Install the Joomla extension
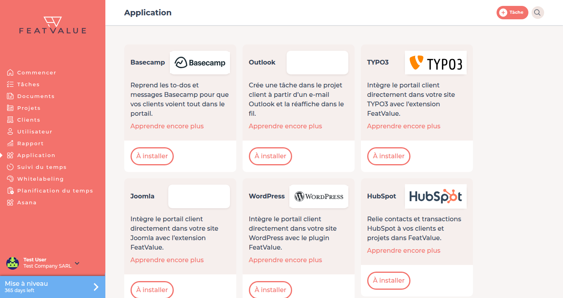This screenshot has height=298, width=563. (x=152, y=290)
